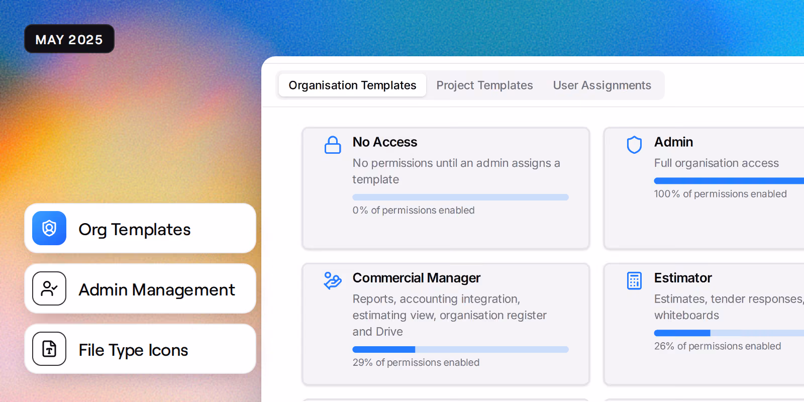The height and width of the screenshot is (402, 804).
Task: Click the Commercial Manager card title
Action: coord(417,278)
